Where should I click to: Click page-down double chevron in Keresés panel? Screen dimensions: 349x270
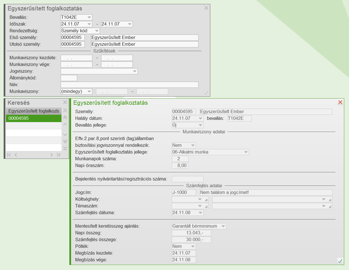[65, 141]
